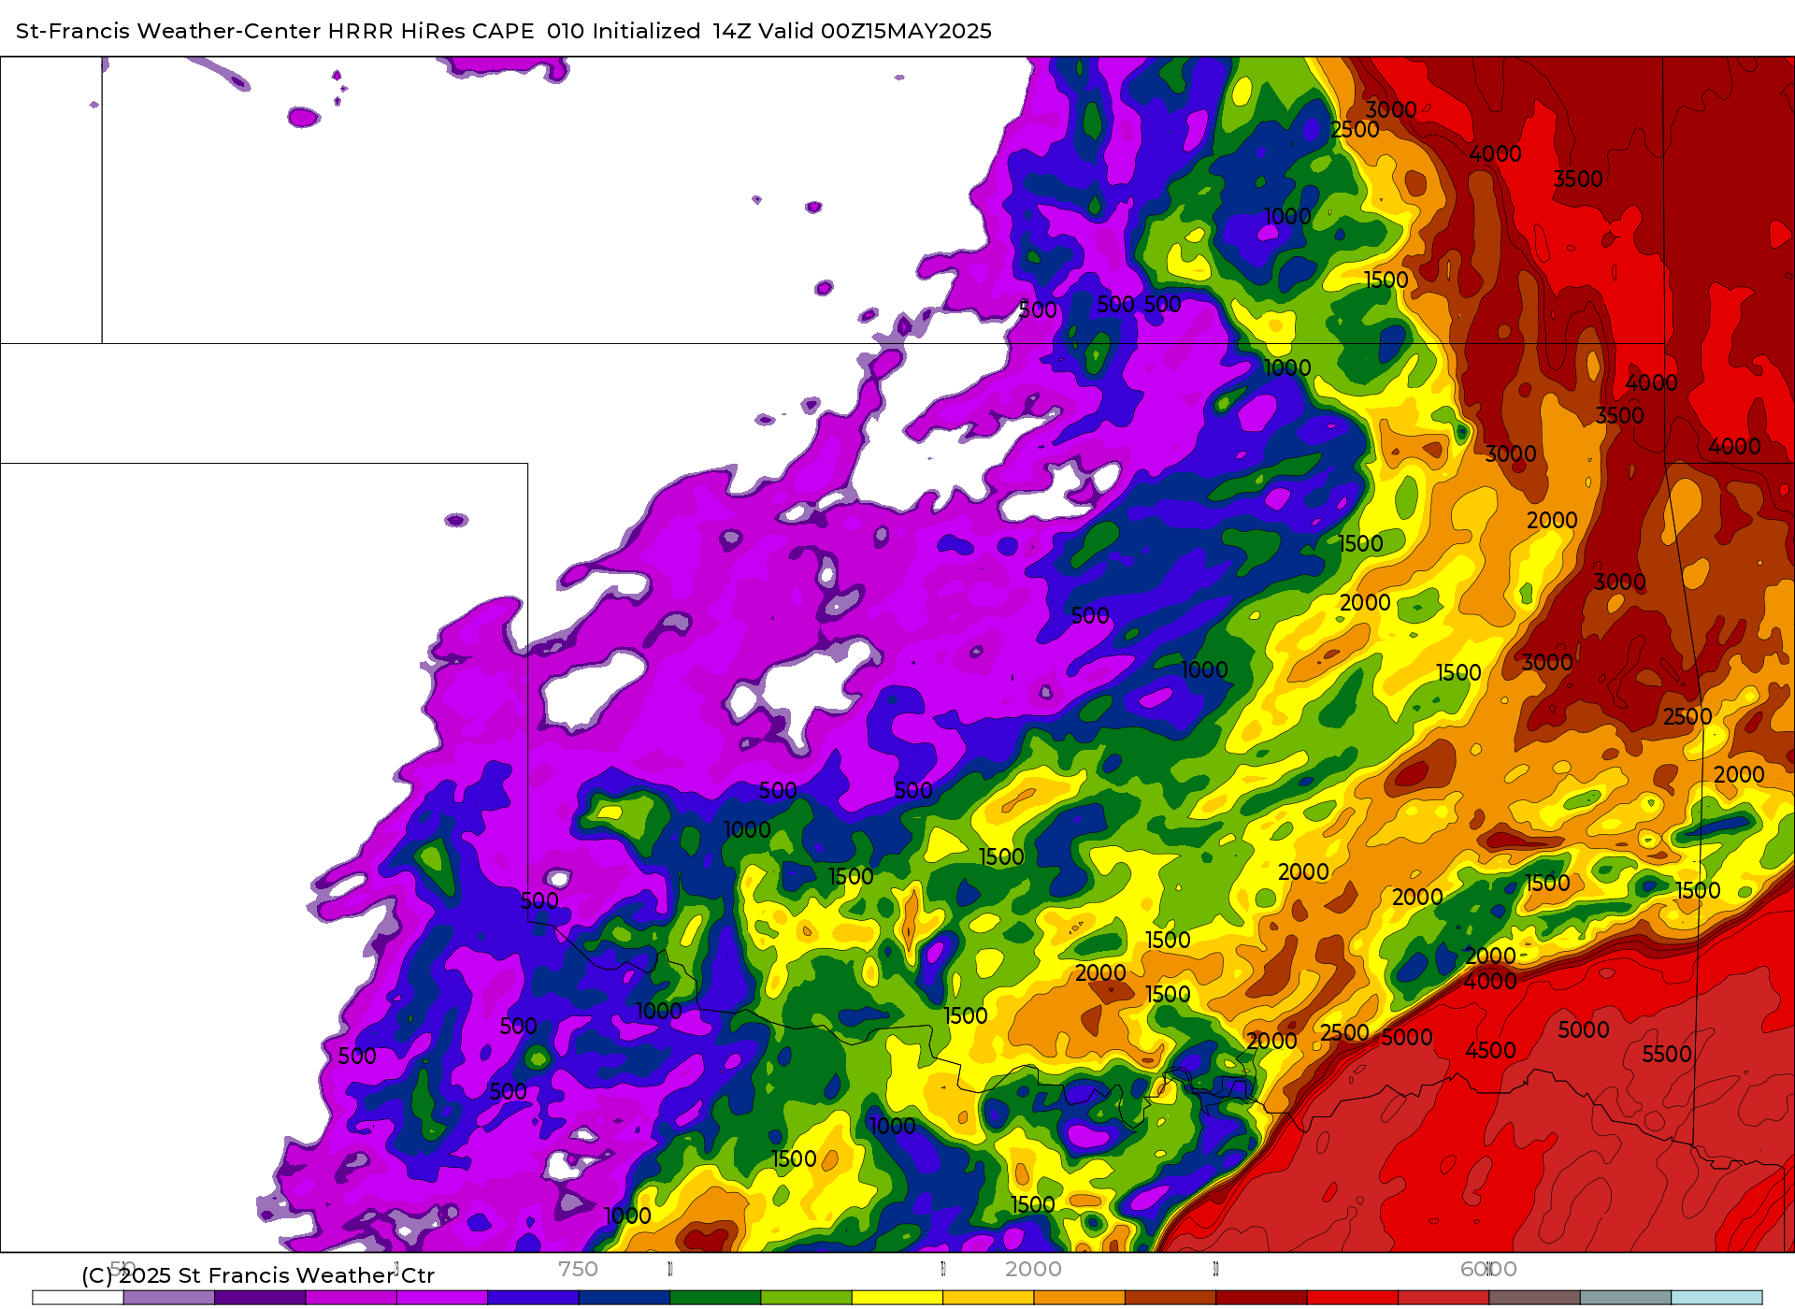
Task: Click 'HRRR HiRes CAPE' in the title
Action: pos(431,31)
